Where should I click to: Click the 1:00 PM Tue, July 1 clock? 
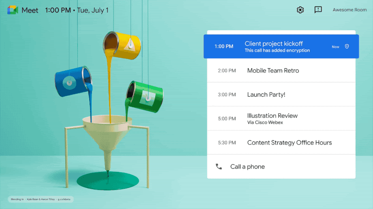[x=77, y=10]
